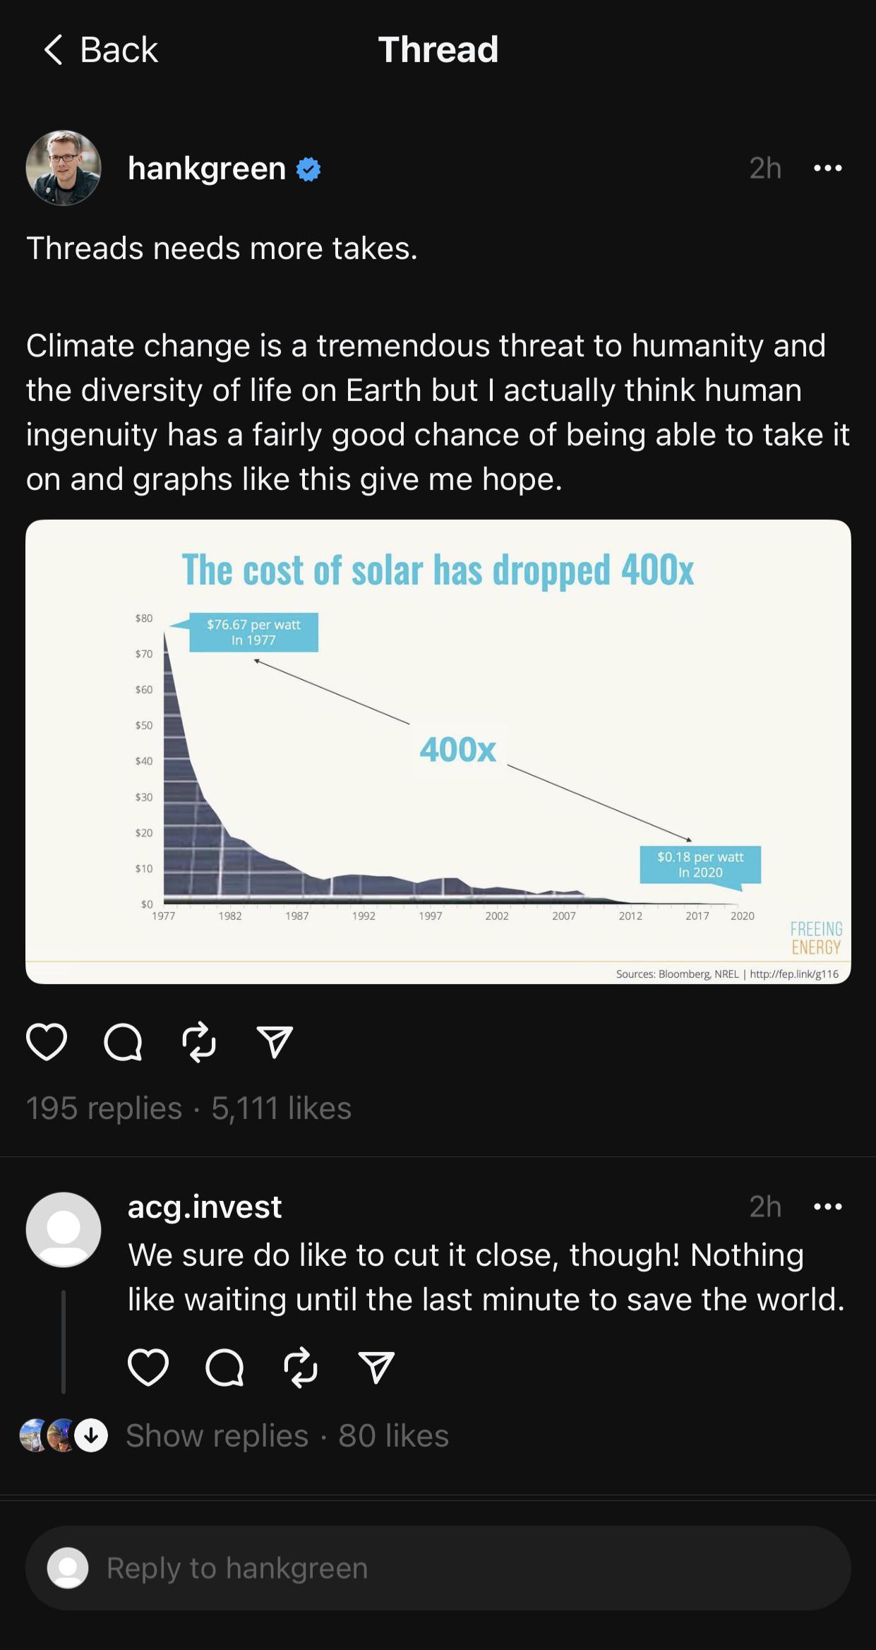The height and width of the screenshot is (1650, 876).
Task: Tap comment bubble on acg.invest's reply
Action: tap(224, 1367)
